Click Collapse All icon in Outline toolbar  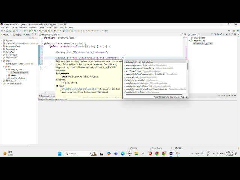[212, 34]
